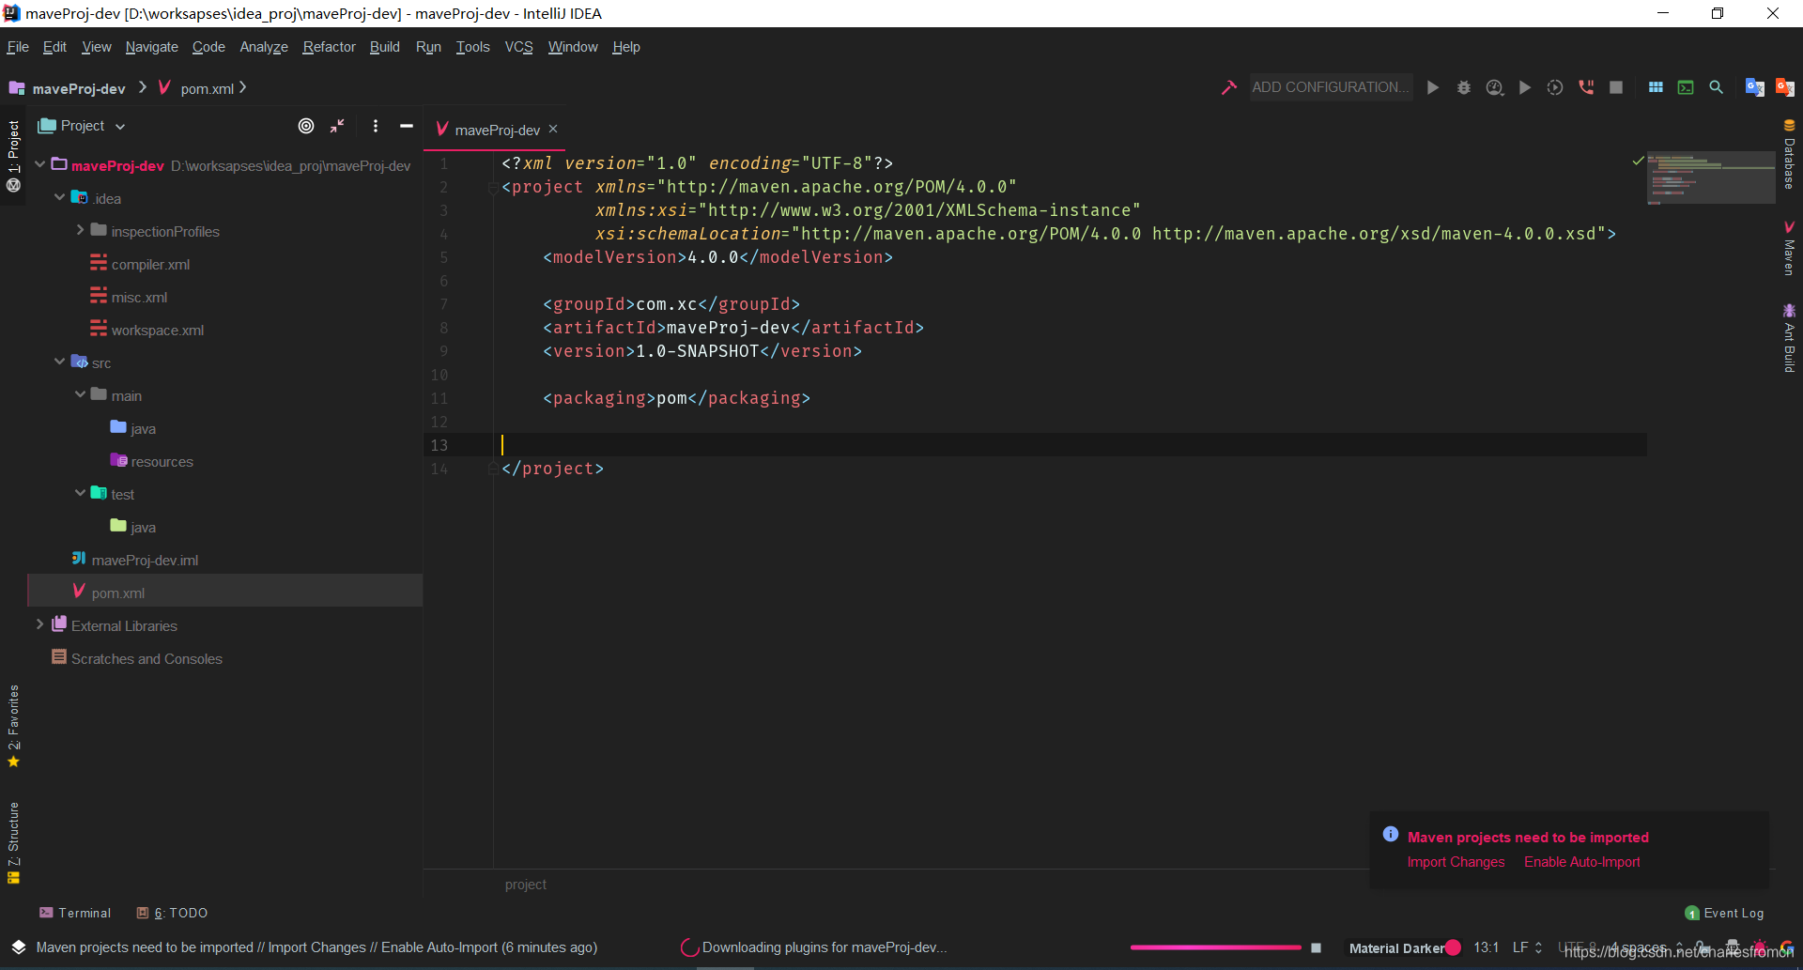
Task: Open the File menu
Action: click(x=18, y=47)
